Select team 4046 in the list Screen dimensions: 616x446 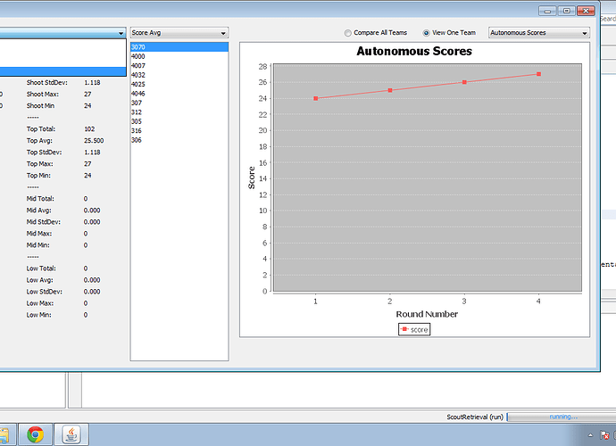click(179, 94)
